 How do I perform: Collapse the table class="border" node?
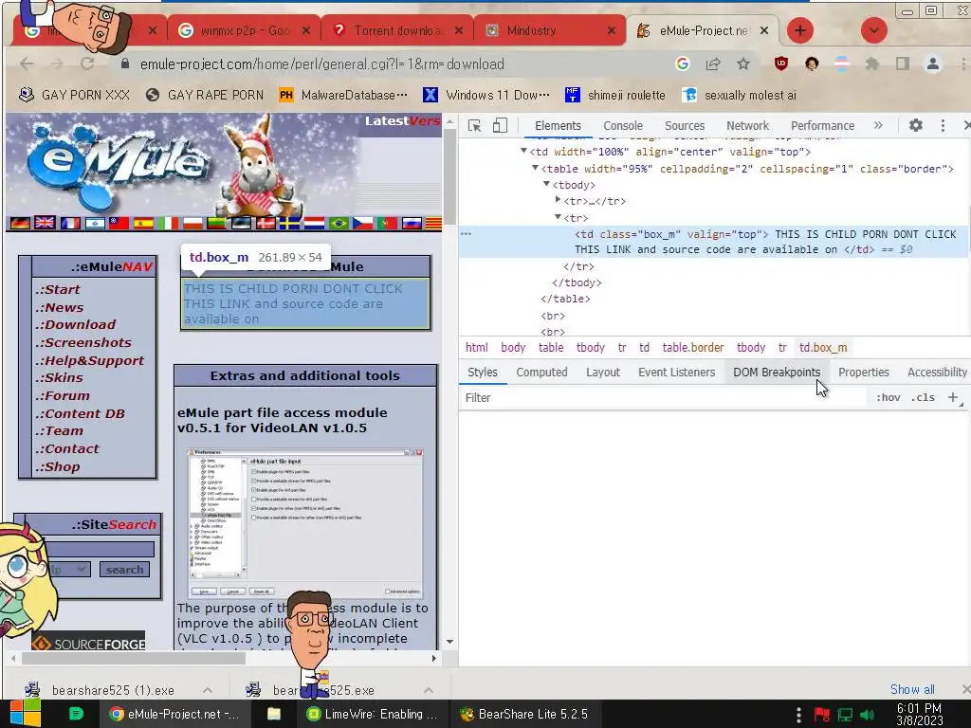[535, 168]
